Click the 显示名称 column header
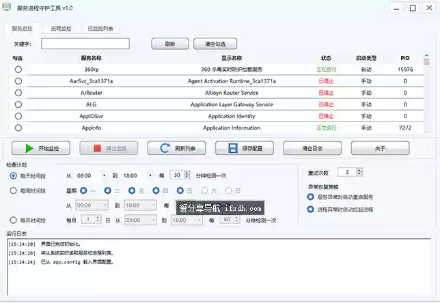The height and width of the screenshot is (303, 440). pos(232,58)
